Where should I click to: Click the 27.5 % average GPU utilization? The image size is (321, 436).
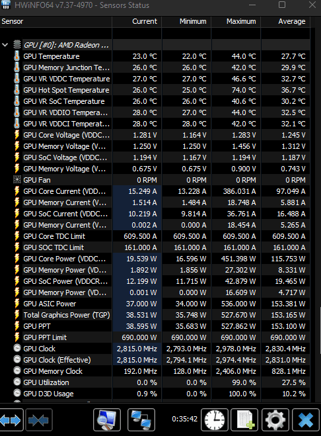[x=293, y=382]
